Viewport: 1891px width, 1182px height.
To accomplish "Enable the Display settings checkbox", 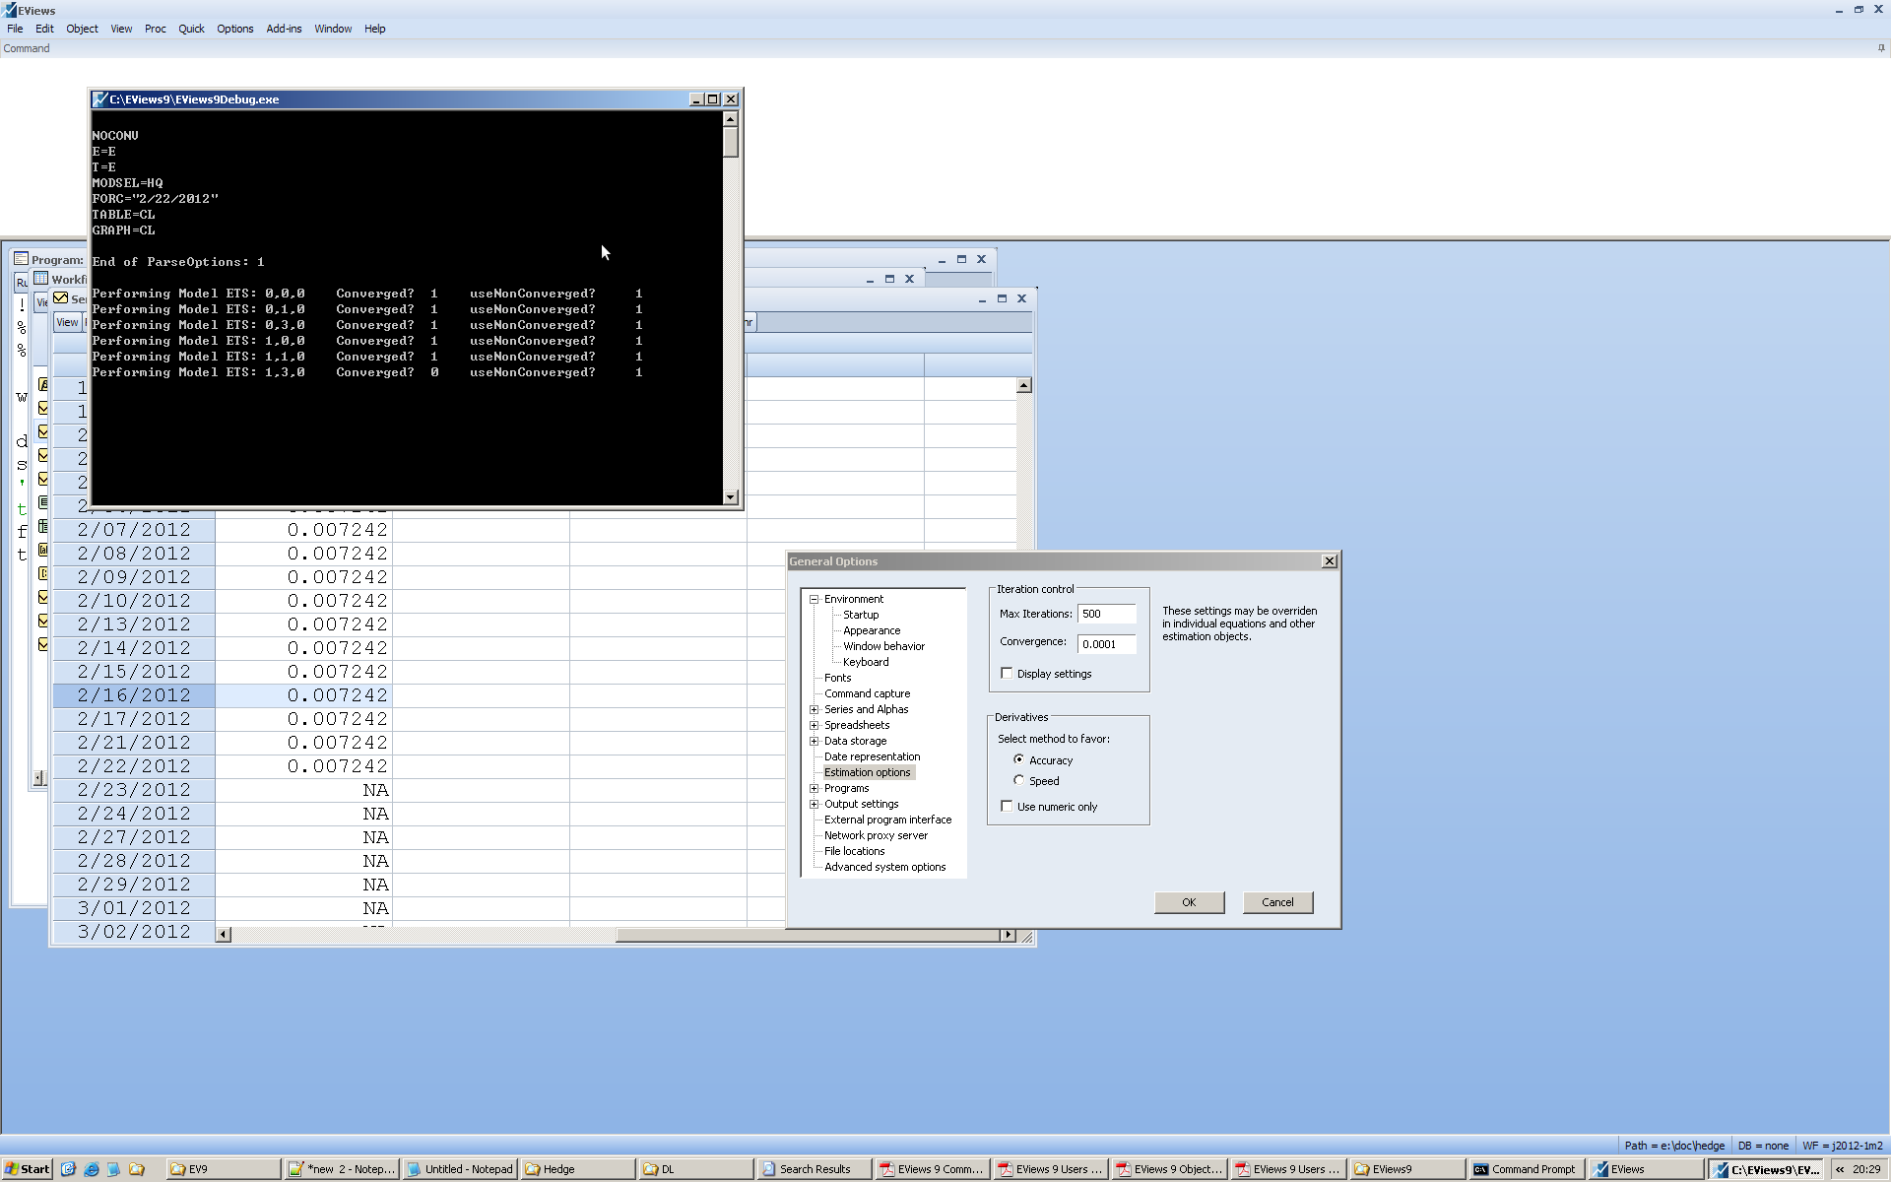I will click(x=1007, y=674).
